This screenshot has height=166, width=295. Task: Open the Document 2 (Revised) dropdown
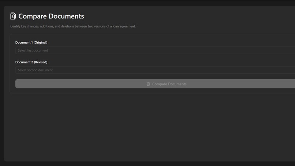155,70
